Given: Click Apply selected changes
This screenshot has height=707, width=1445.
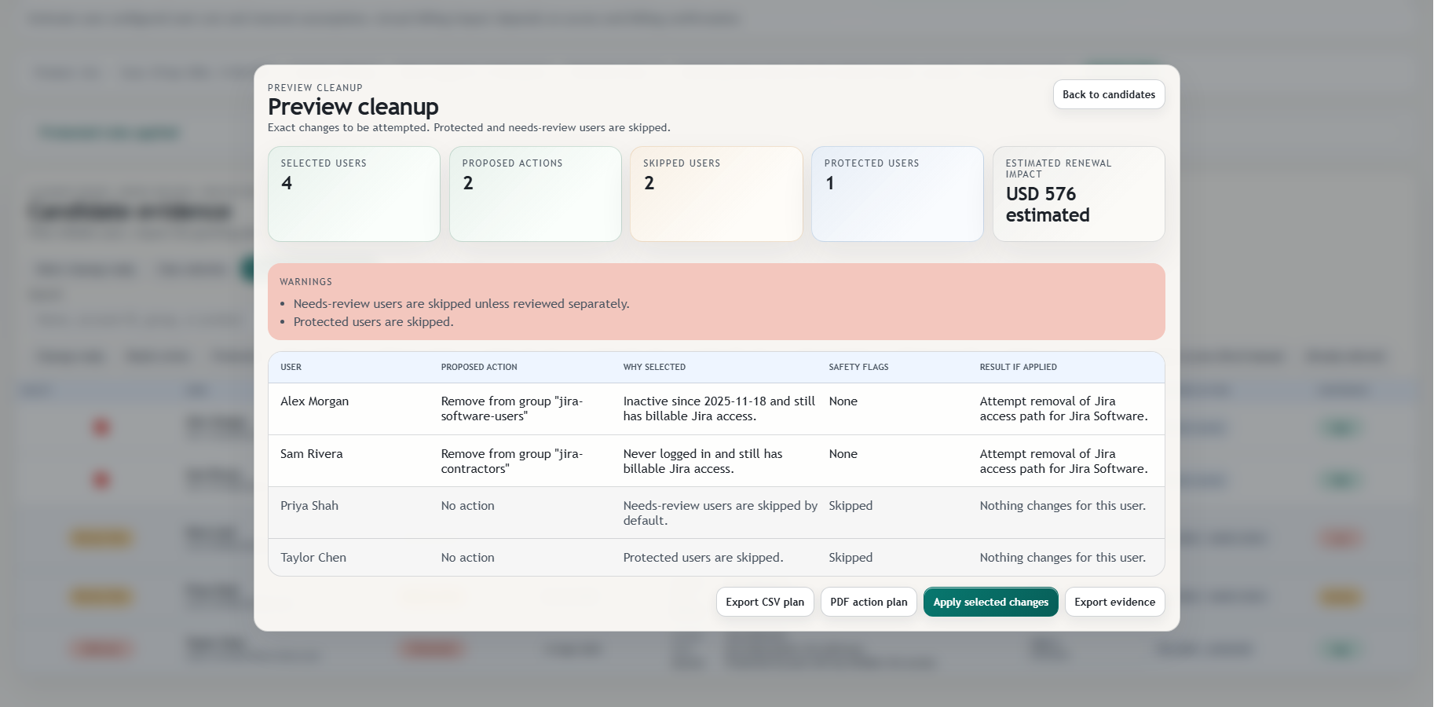Looking at the screenshot, I should click(990, 602).
